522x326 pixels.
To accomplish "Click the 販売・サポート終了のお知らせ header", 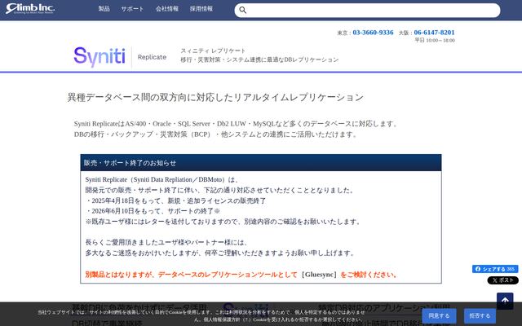I will (x=261, y=163).
